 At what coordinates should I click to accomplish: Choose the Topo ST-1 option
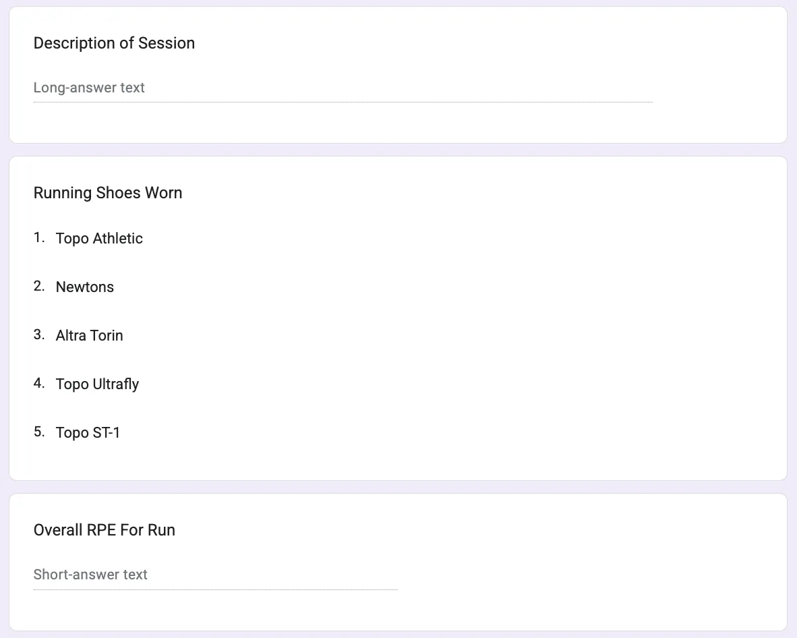click(88, 432)
